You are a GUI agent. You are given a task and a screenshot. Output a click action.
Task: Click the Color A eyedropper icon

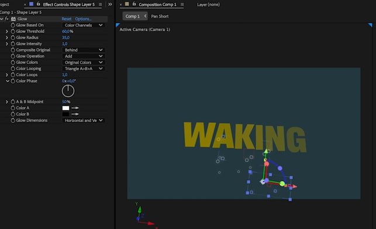coord(75,108)
